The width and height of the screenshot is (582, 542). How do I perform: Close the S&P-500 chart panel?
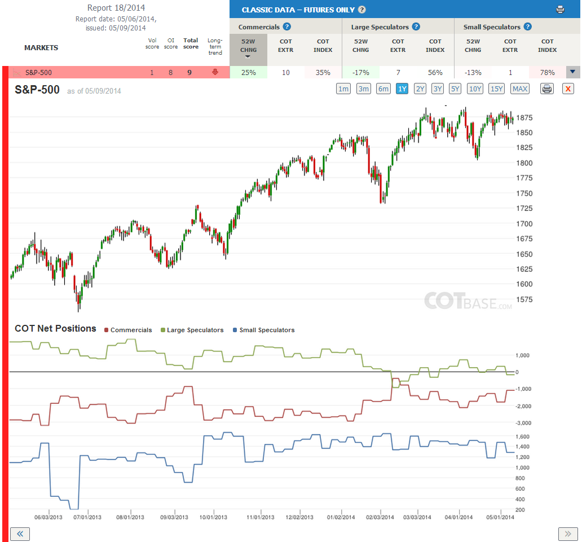tap(568, 89)
